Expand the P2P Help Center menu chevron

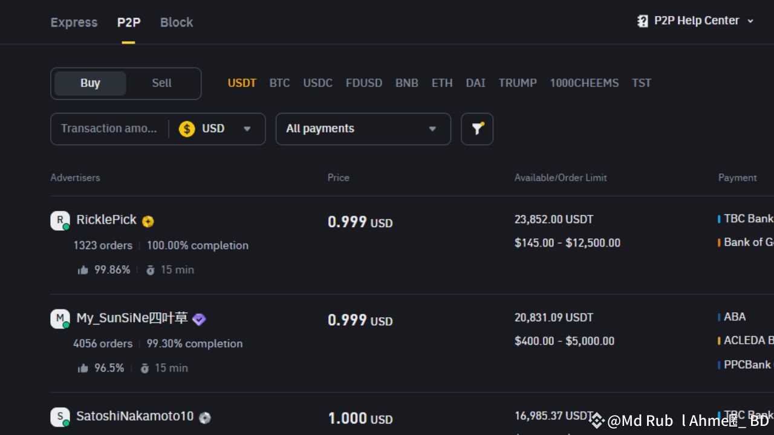750,21
